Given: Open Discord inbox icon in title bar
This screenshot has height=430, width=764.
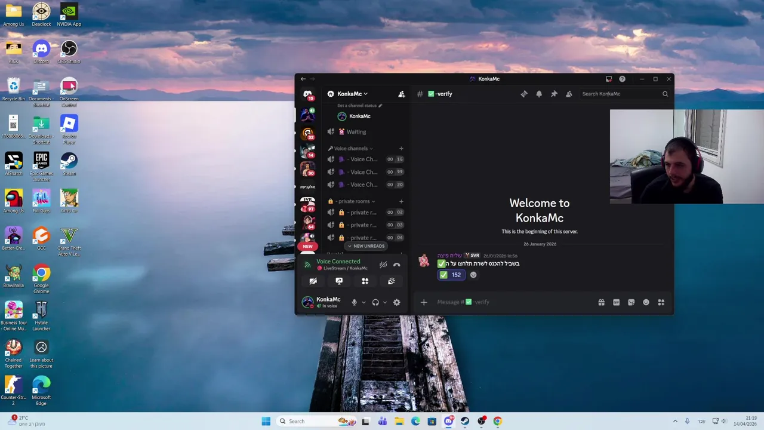Looking at the screenshot, I should (609, 79).
